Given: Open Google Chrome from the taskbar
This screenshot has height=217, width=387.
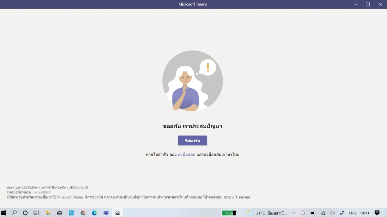Looking at the screenshot, I should pos(83,213).
